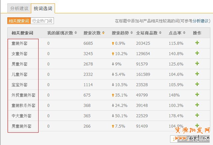Screen dimensions: 213x145
Task: Add 中大童外套 with the plus icon
Action: 197,115
